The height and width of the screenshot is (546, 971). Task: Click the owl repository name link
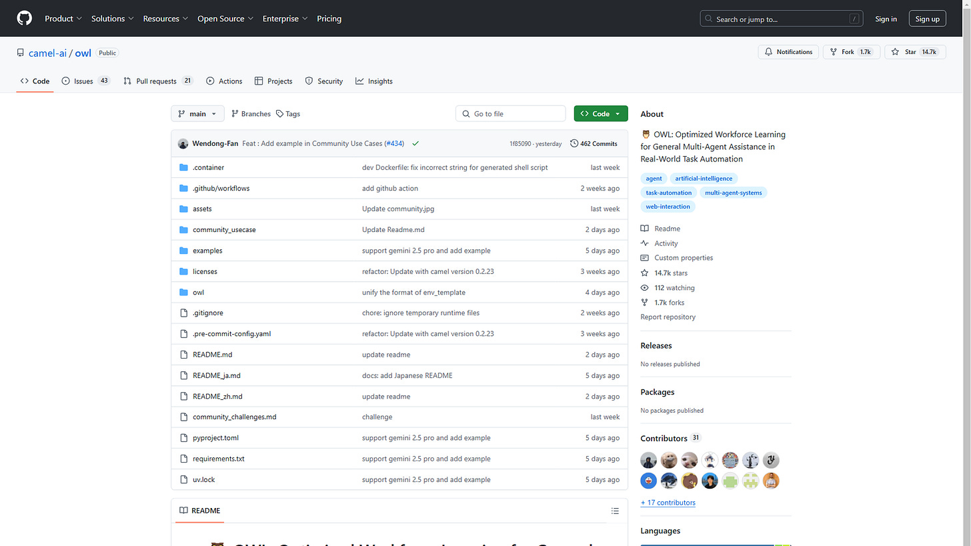[83, 53]
